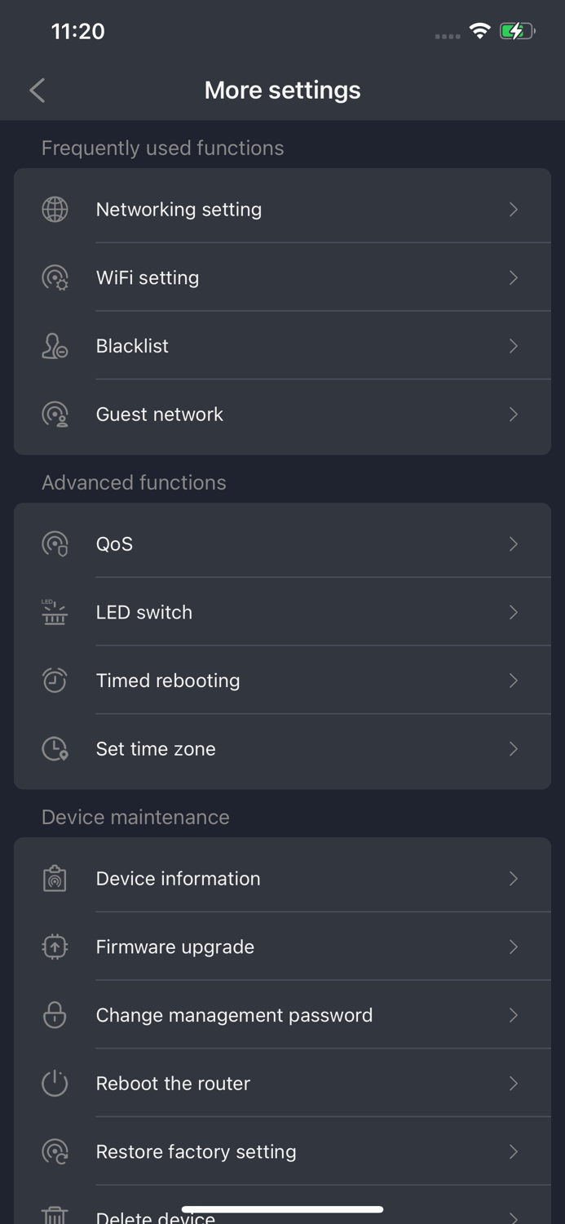Viewport: 565px width, 1224px height.
Task: Go back using the back arrow
Action: coord(37,90)
